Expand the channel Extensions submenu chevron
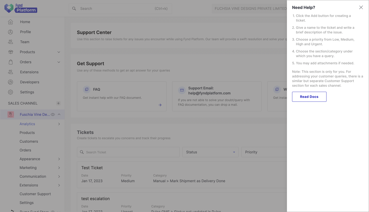The image size is (369, 212). click(59, 185)
